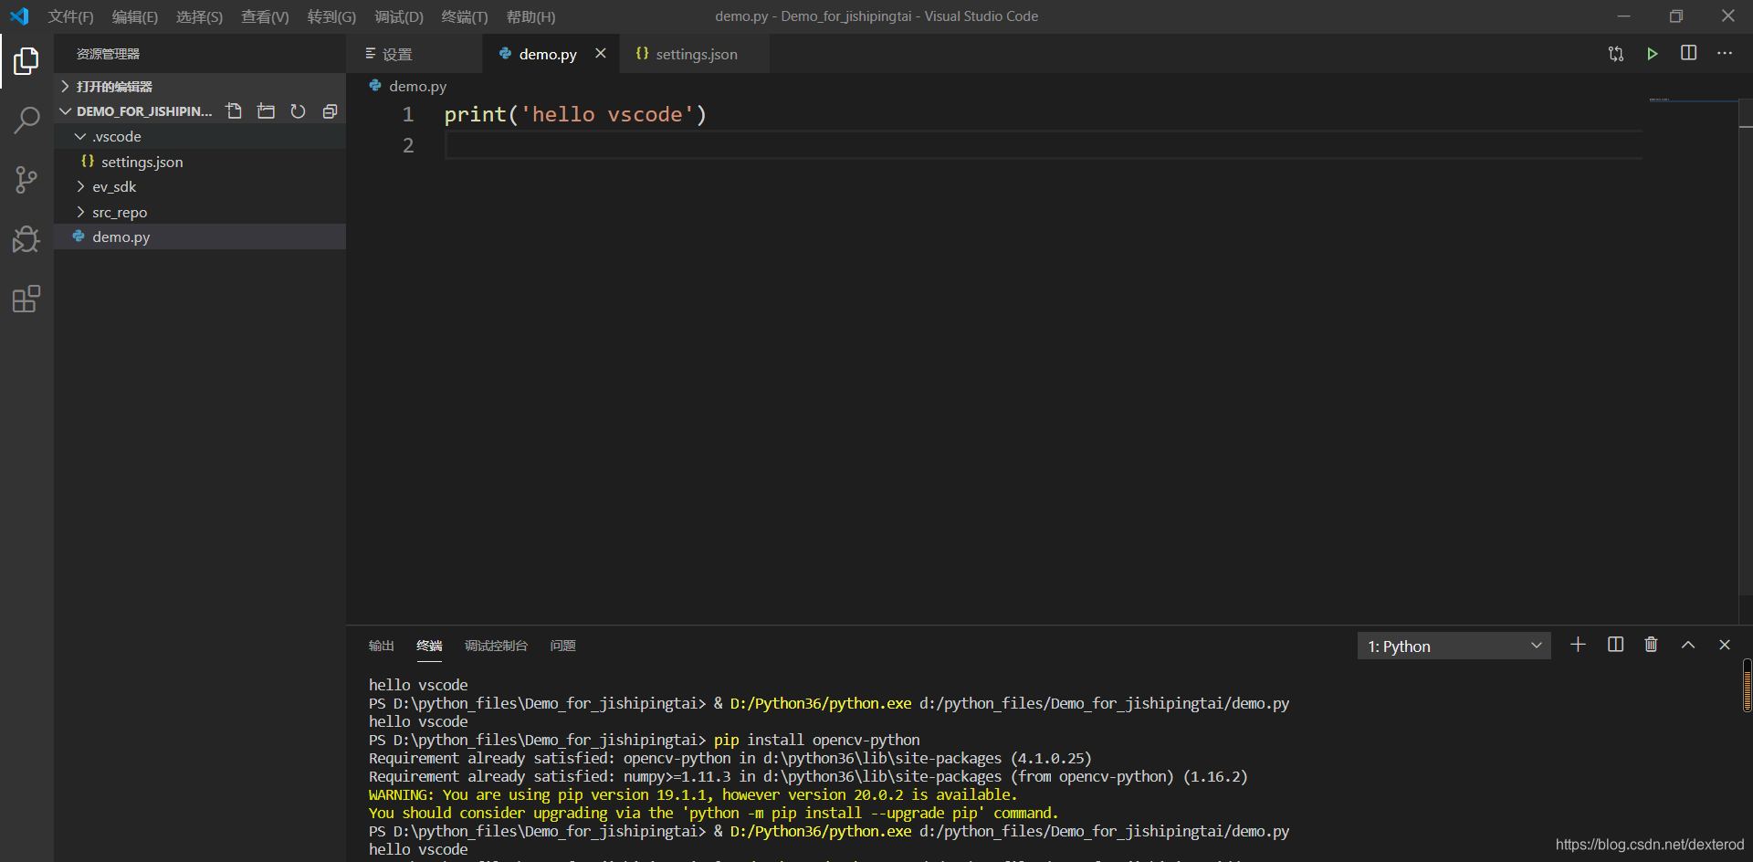Place cursor on the print('hello vscode') line

(575, 114)
